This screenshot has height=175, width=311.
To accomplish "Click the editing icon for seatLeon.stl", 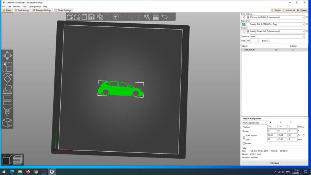I will (x=293, y=50).
